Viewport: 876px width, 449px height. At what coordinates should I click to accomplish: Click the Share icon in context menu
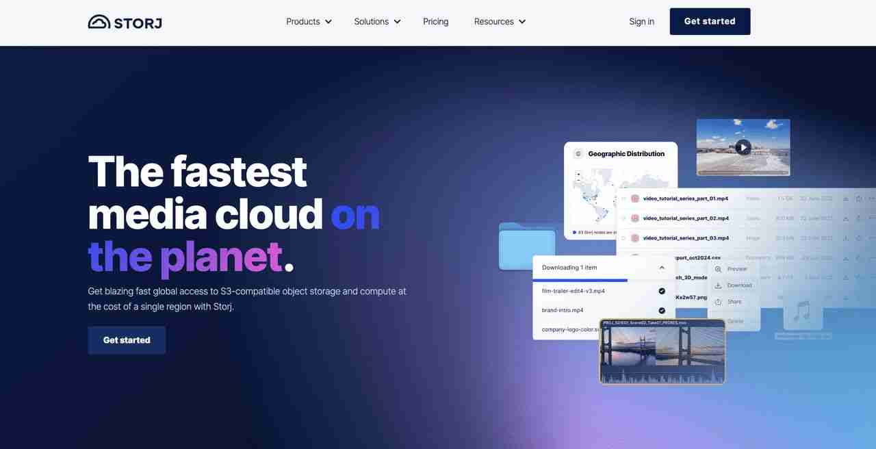pyautogui.click(x=718, y=302)
